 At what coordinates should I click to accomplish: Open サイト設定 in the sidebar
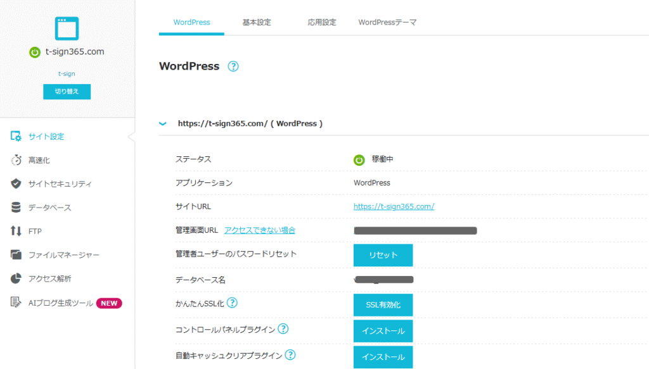point(46,136)
